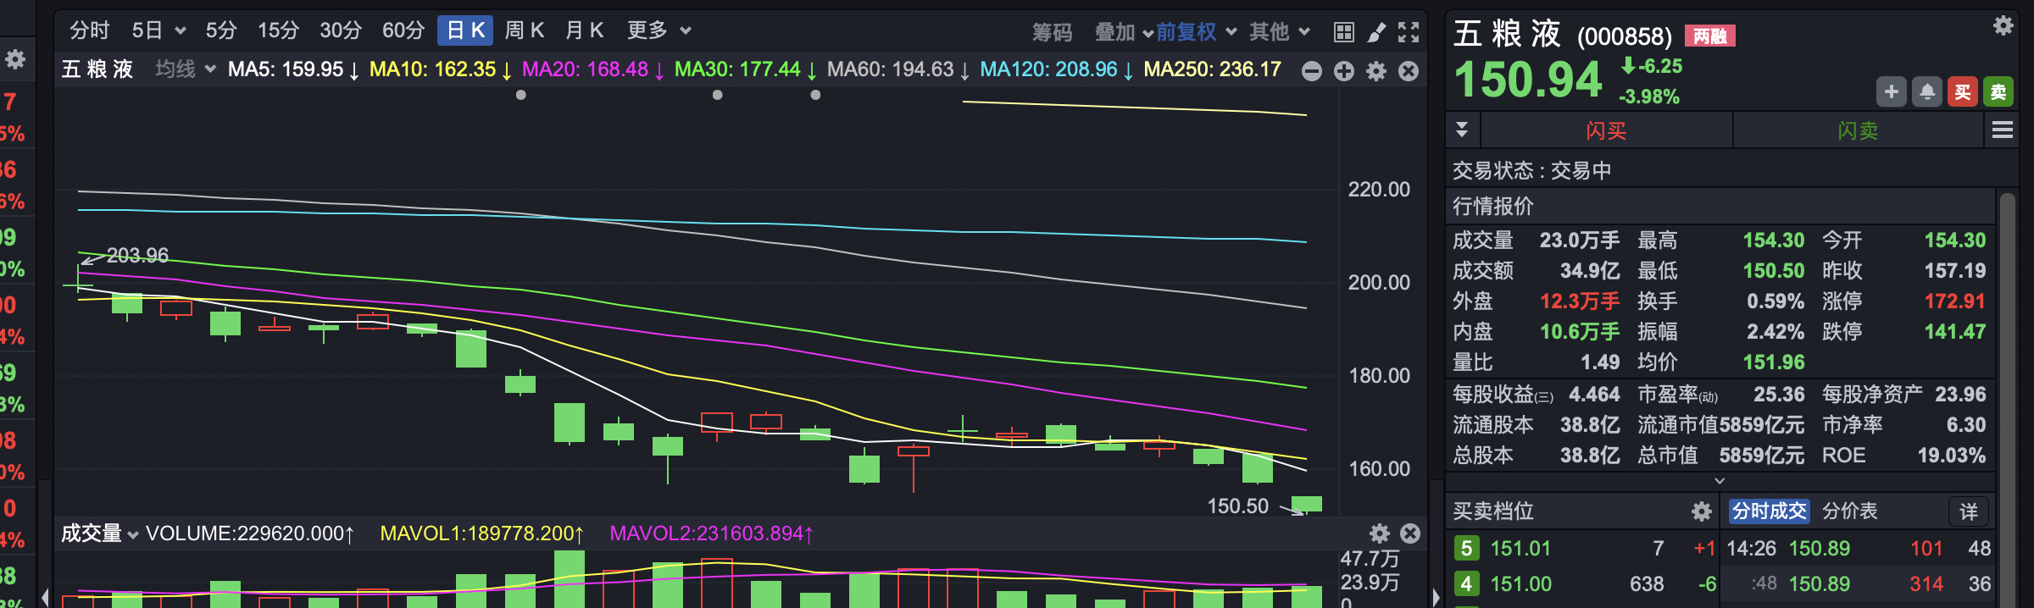Click the MA250: 236.17 legend
Screen dimensions: 2034x608
[1213, 69]
